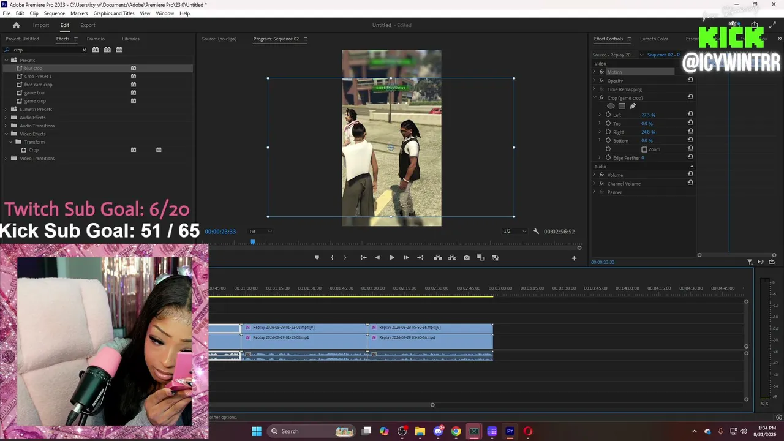Viewport: 784px width, 441px height.
Task: Toggle the Channel Volume fx switch
Action: 601,184
